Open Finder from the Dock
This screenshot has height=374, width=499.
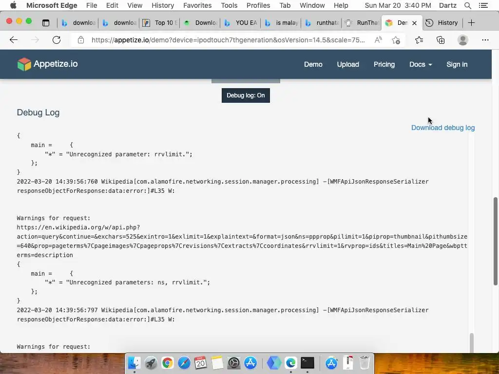pyautogui.click(x=134, y=362)
